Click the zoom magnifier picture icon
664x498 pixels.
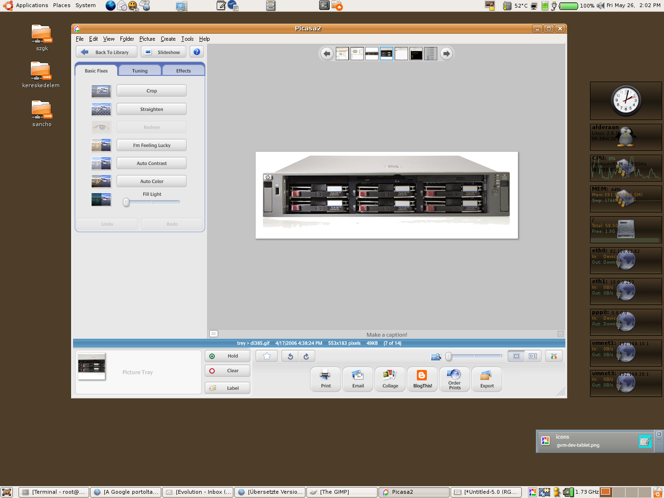coord(435,357)
